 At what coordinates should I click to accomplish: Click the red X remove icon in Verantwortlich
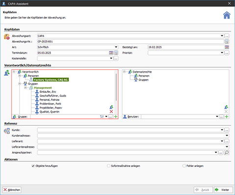coord(111,111)
